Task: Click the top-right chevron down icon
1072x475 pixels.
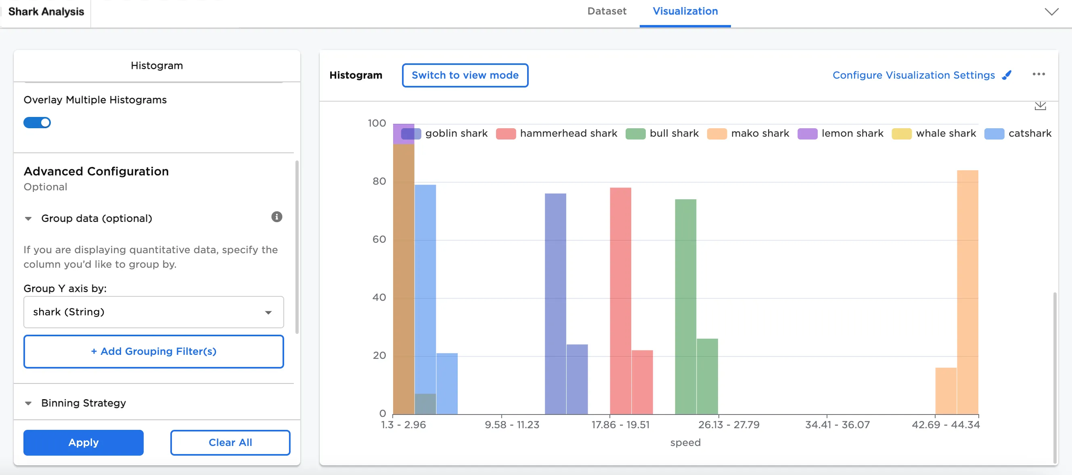Action: click(1051, 12)
